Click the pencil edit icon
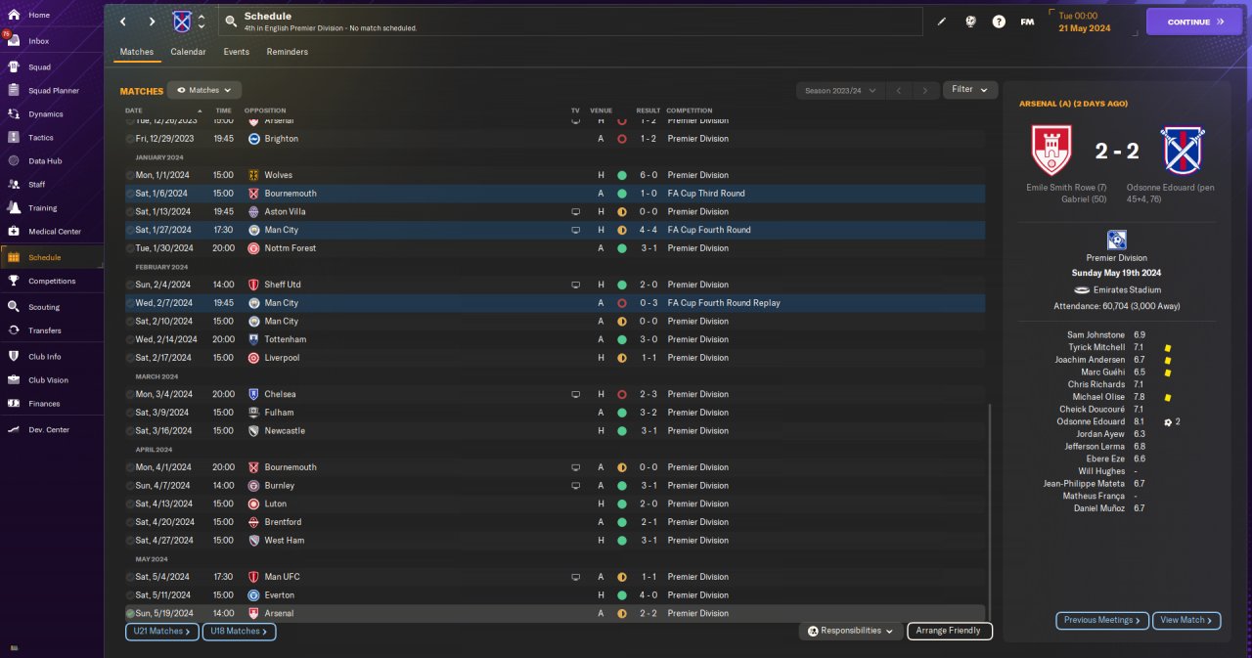This screenshot has width=1252, height=658. tap(942, 22)
